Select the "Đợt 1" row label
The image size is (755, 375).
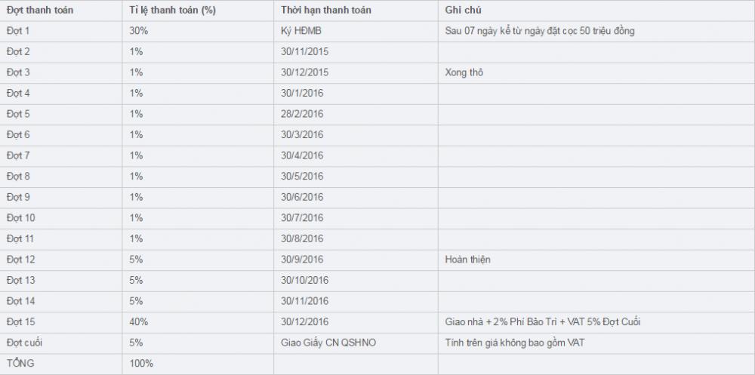click(19, 31)
